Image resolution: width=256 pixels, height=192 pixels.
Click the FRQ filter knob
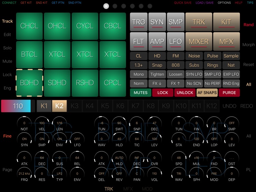[x=24, y=174]
